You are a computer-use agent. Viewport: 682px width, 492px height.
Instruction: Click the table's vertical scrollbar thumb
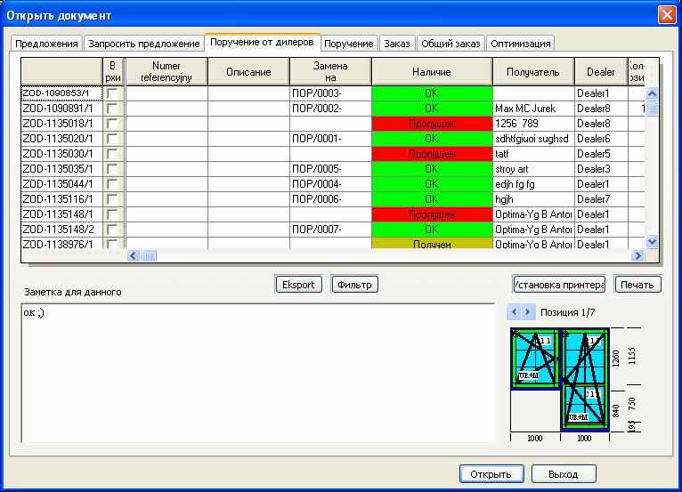coord(652,108)
